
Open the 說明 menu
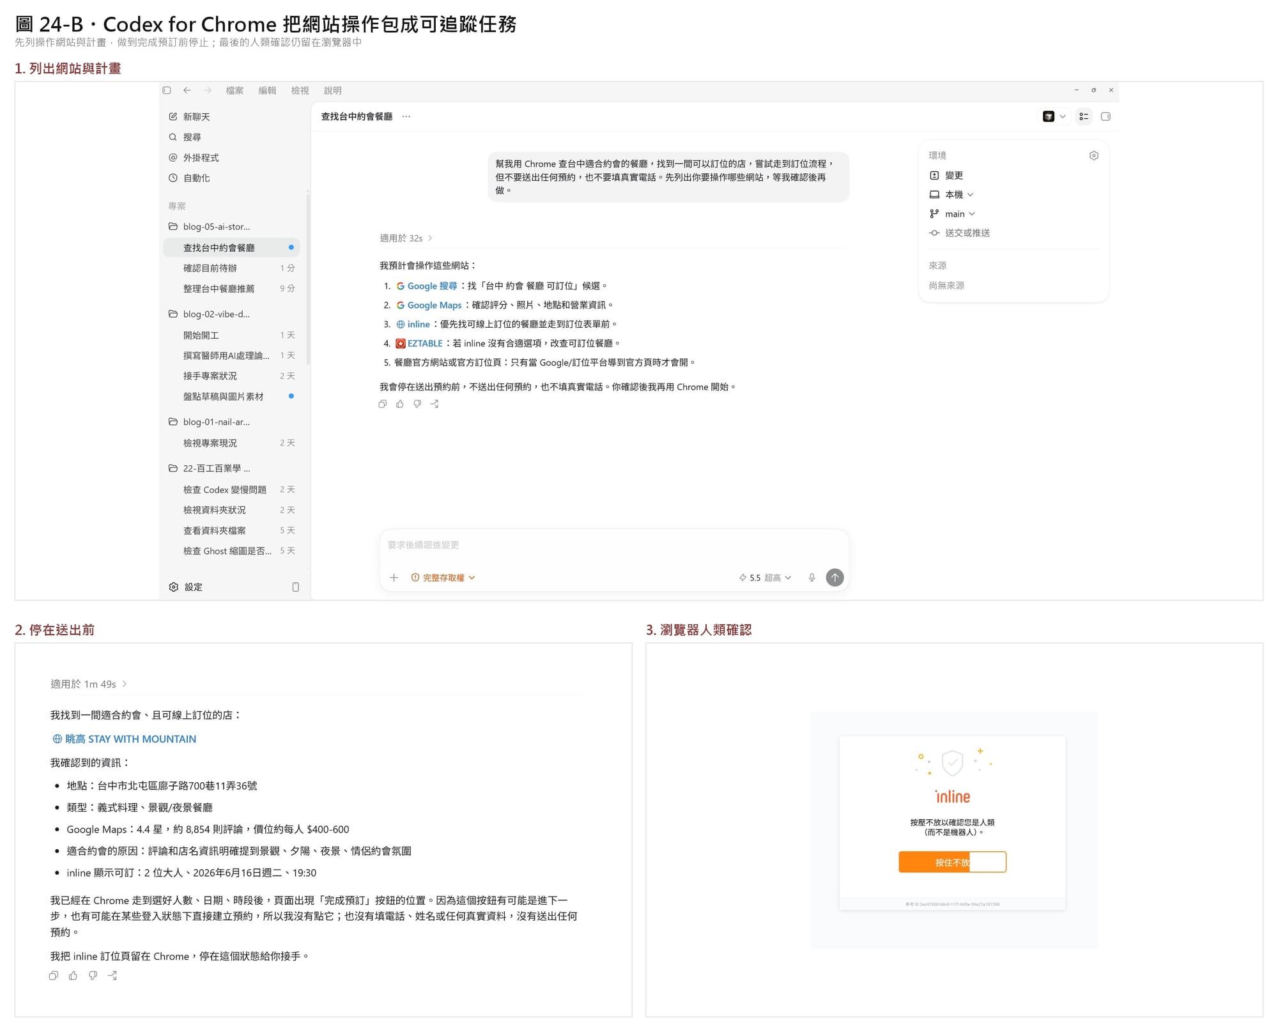pos(332,91)
